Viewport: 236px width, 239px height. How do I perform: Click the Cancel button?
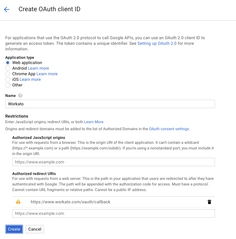(x=35, y=229)
